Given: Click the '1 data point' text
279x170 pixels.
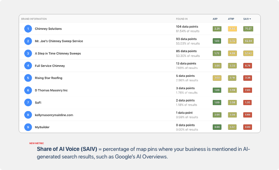Looking at the screenshot, I should click(184, 113).
